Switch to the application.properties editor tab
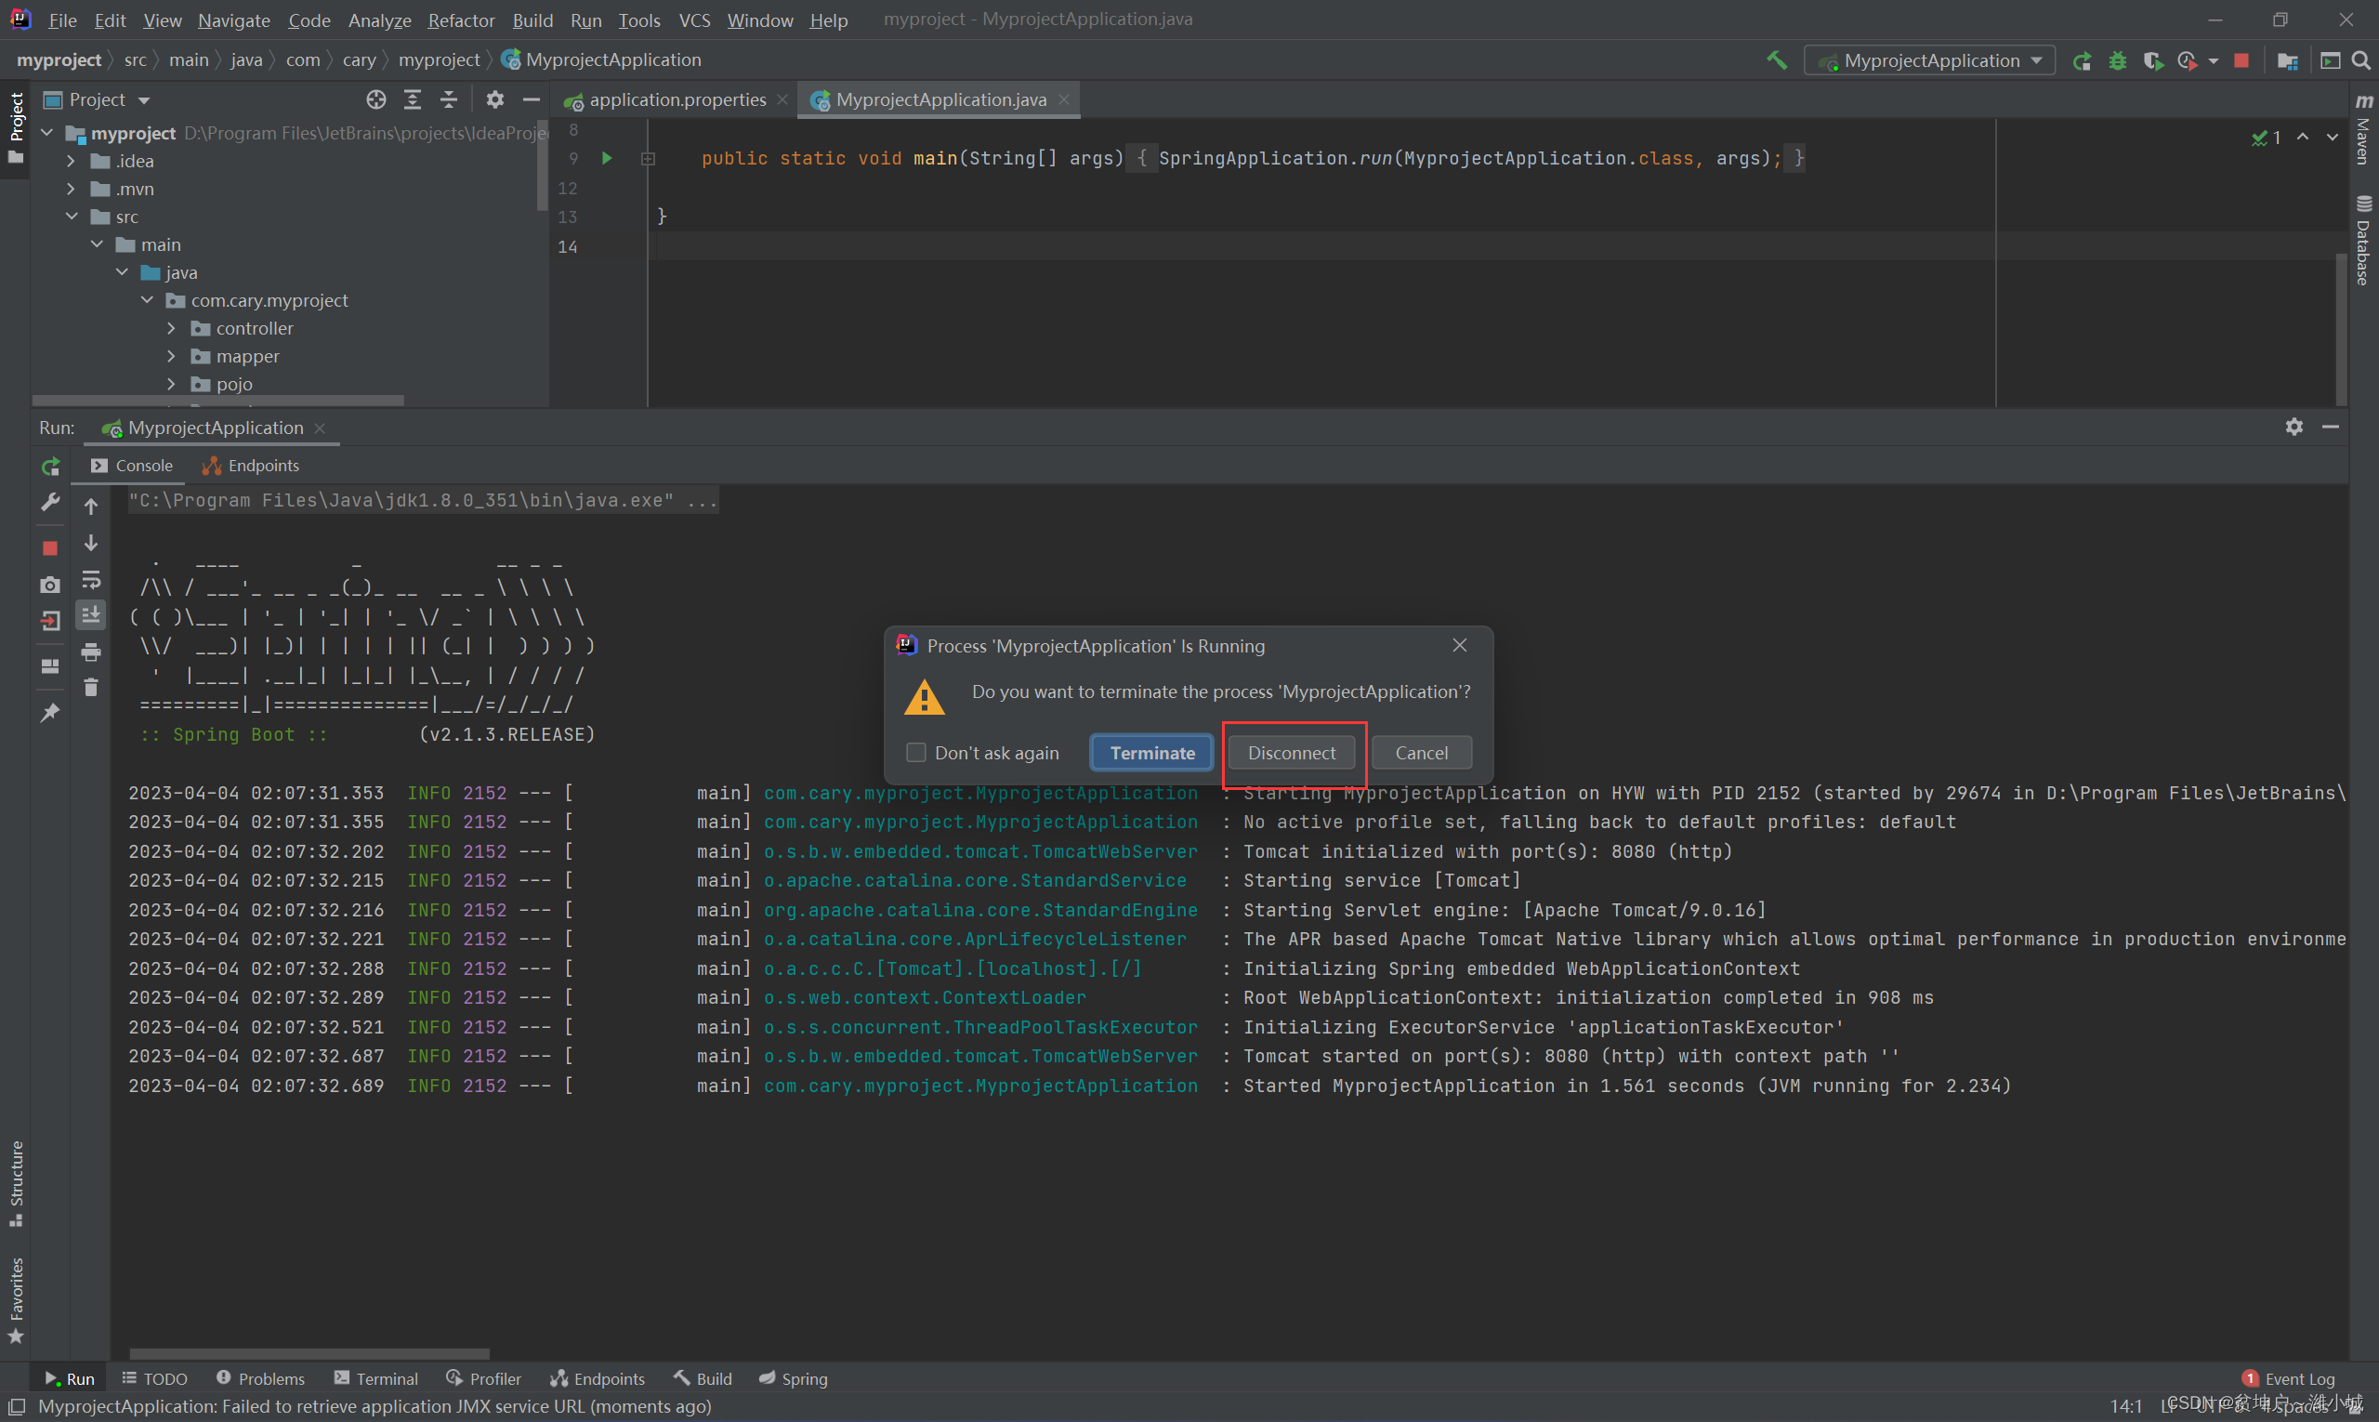The image size is (2379, 1422). click(677, 99)
